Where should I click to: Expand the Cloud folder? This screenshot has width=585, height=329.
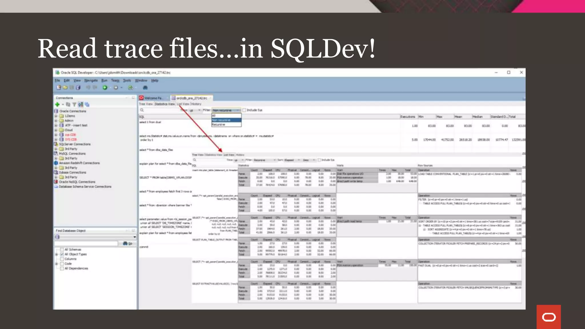click(x=56, y=130)
